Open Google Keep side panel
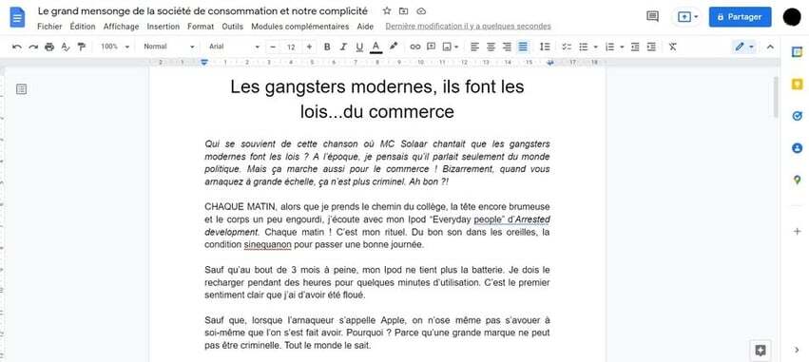Viewport: 809px width, 362px height. click(798, 85)
